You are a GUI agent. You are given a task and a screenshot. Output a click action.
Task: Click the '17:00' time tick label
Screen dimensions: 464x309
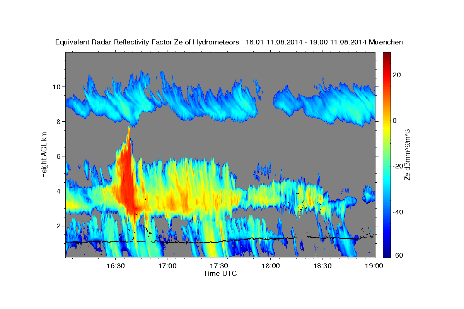167,266
